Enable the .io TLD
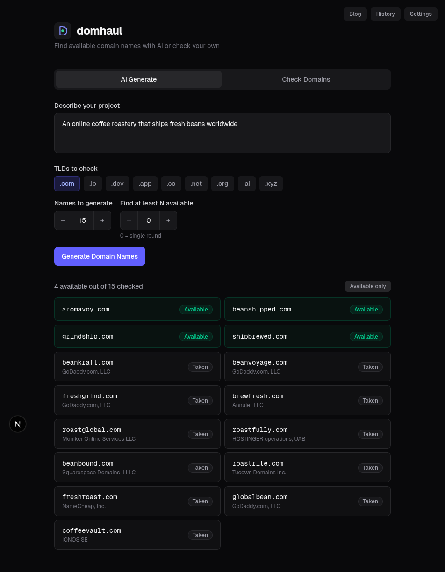The height and width of the screenshot is (572, 445). 93,184
